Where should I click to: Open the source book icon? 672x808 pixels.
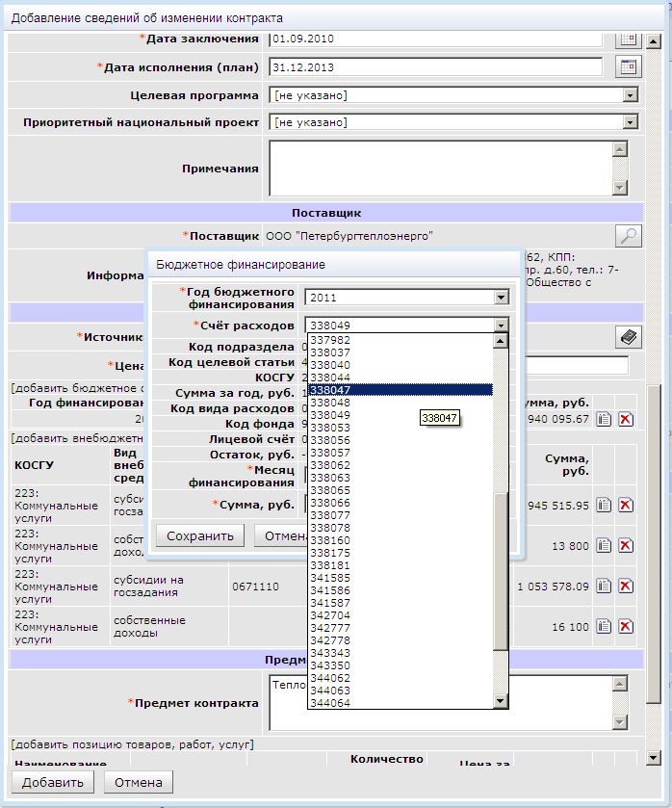coord(629,337)
